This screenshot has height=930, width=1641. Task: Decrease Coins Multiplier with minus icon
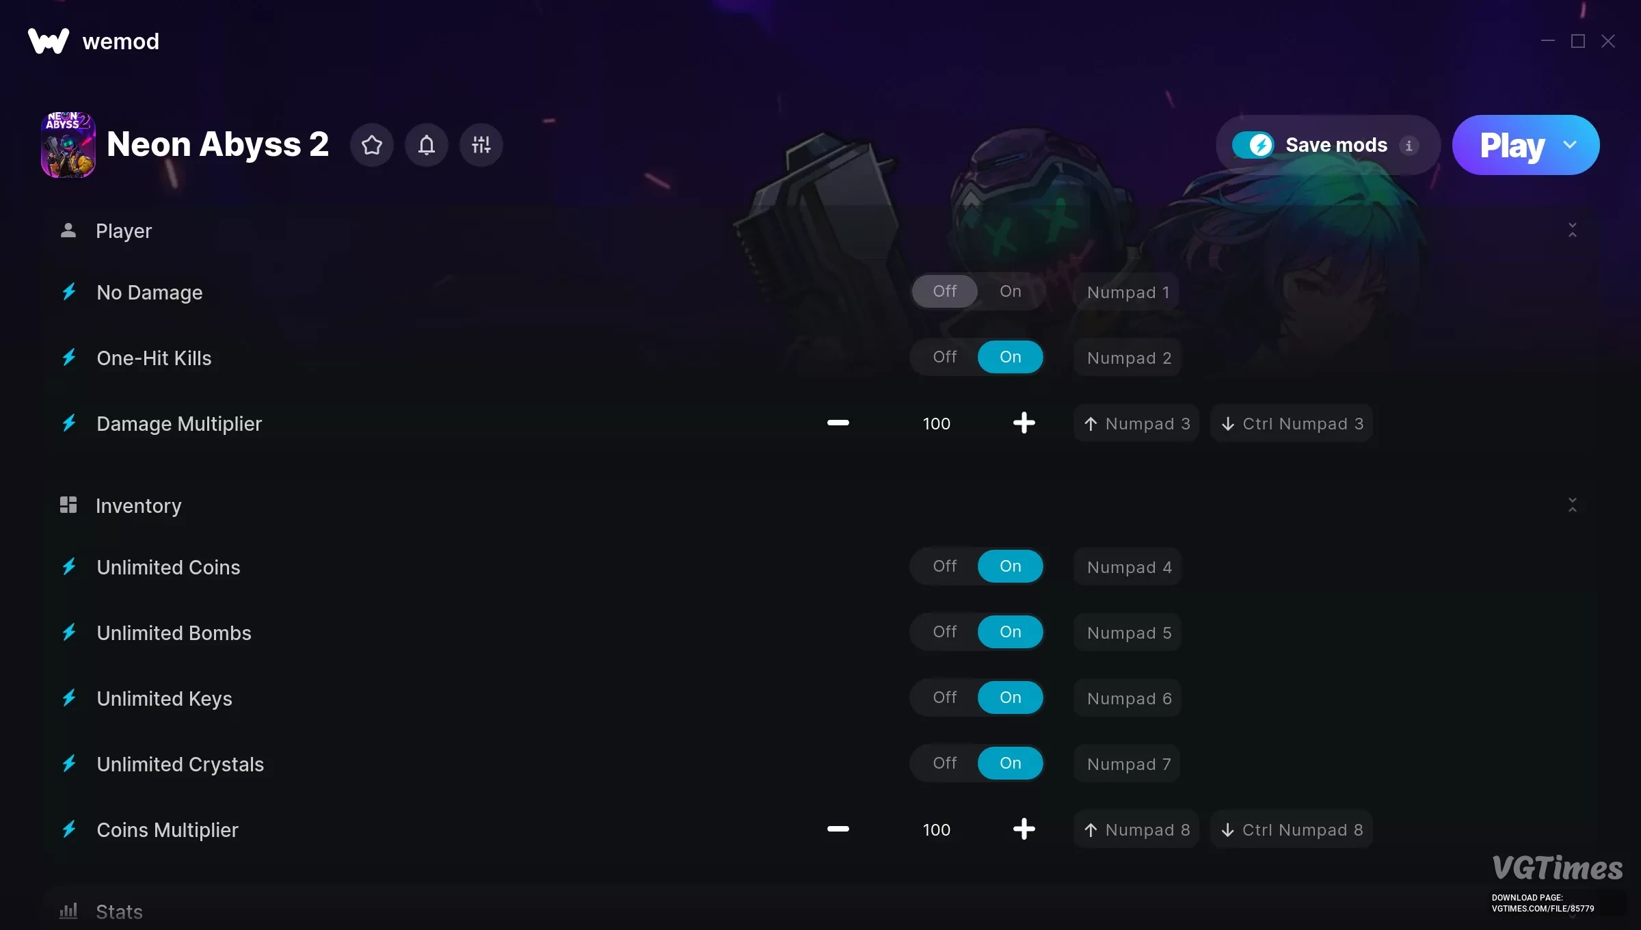pos(838,829)
